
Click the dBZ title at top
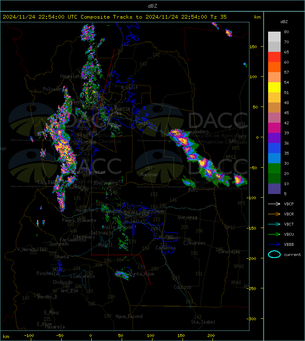point(152,6)
